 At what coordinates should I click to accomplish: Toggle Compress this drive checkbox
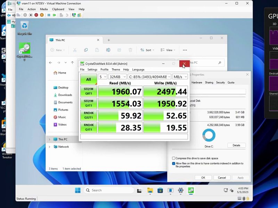point(173,158)
